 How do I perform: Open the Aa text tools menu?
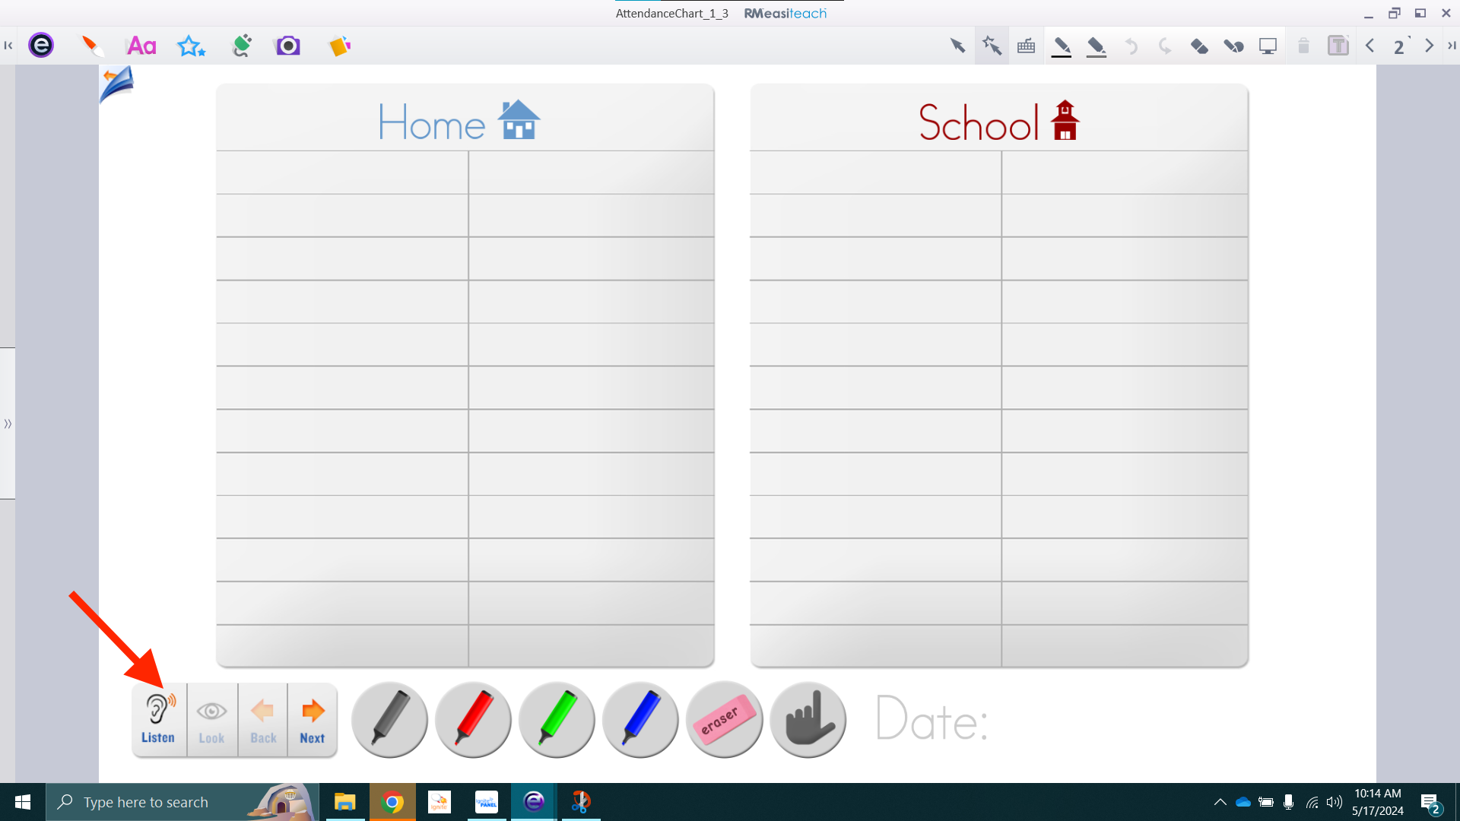[141, 46]
